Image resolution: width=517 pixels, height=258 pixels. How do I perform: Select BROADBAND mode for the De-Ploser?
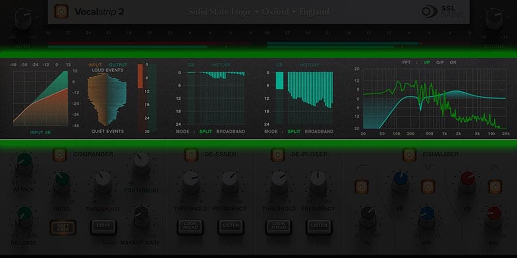point(319,132)
